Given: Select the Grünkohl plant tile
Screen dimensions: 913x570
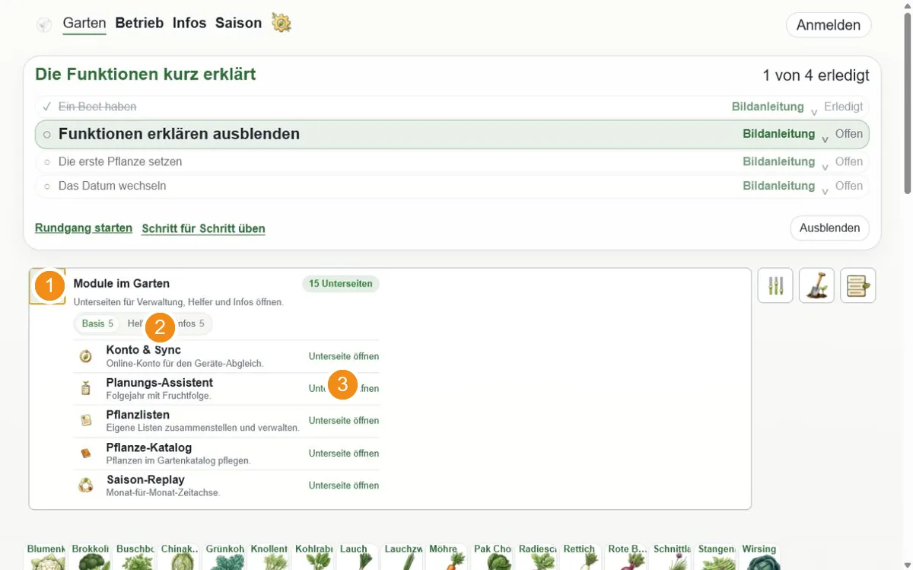Looking at the screenshot, I should coord(224,557).
